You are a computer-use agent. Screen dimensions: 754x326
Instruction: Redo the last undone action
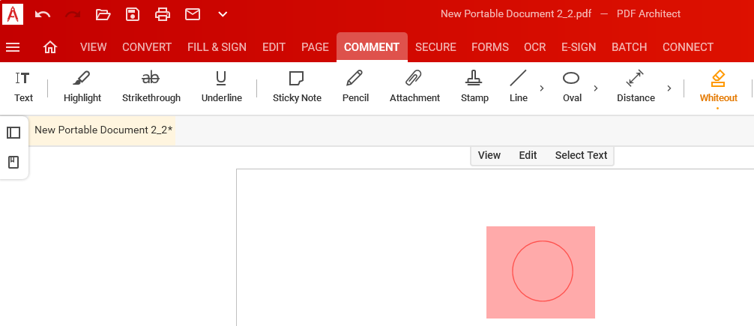pyautogui.click(x=73, y=14)
